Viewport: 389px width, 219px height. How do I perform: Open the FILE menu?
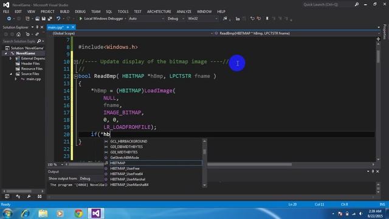point(6,12)
